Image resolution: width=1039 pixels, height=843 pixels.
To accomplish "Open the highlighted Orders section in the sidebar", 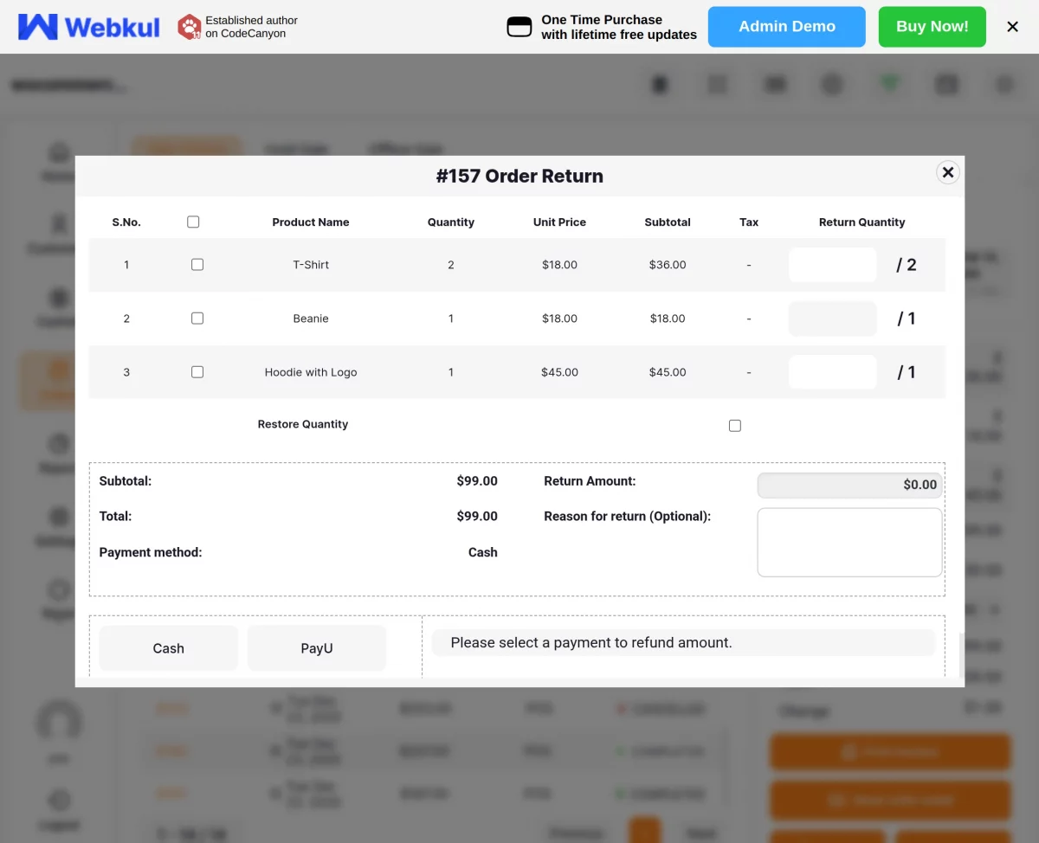I will (59, 380).
